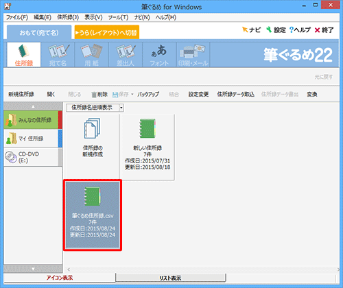343x288 pixels.
Task: Open 設定 with wrench icon
Action: pos(276,30)
